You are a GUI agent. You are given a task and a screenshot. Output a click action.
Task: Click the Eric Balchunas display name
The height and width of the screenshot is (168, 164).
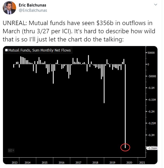pos(32,5)
